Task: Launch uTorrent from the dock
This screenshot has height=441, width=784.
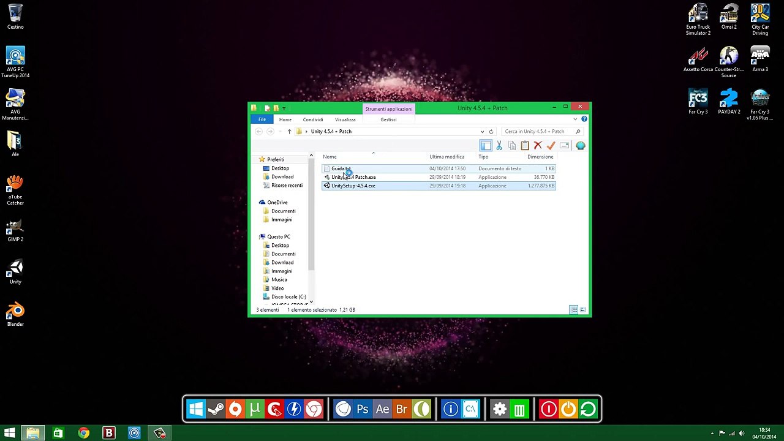Action: pyautogui.click(x=255, y=409)
